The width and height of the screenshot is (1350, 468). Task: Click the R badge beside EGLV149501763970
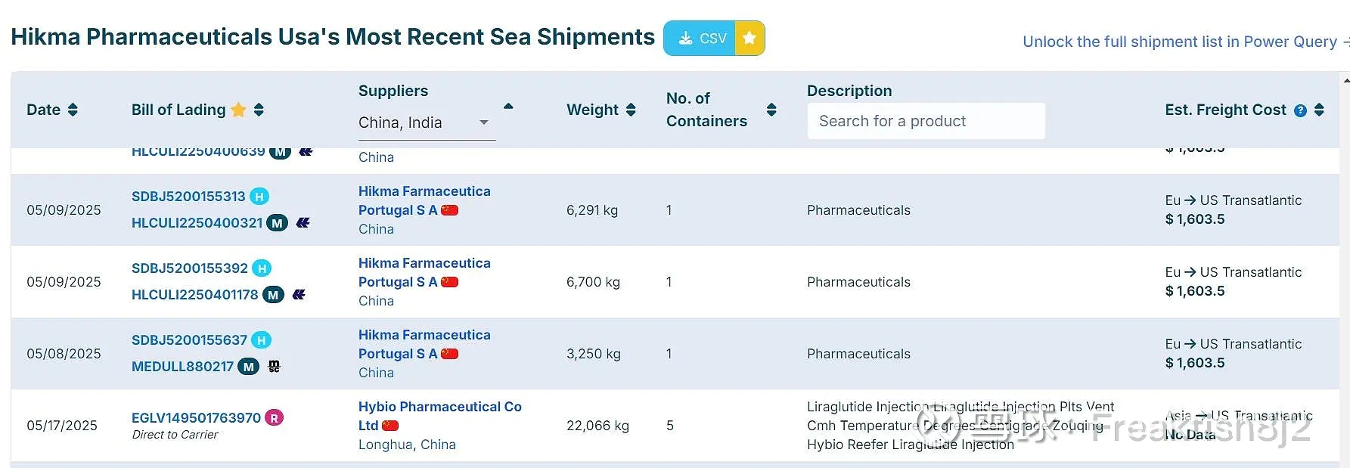coord(274,417)
